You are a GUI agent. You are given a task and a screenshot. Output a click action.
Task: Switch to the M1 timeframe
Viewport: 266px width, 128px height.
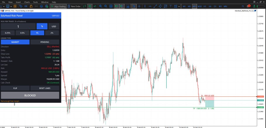pyautogui.click(x=184, y=6)
